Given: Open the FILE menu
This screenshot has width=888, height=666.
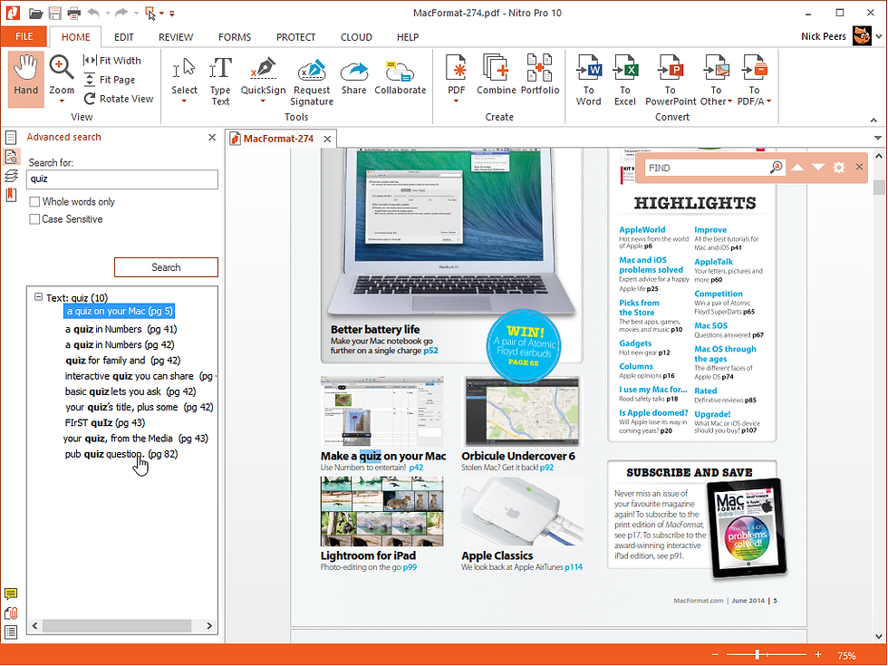Looking at the screenshot, I should point(24,37).
